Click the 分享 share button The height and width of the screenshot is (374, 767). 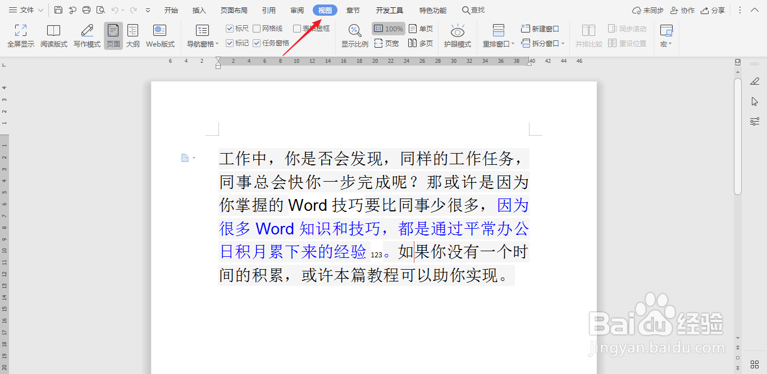click(x=713, y=10)
